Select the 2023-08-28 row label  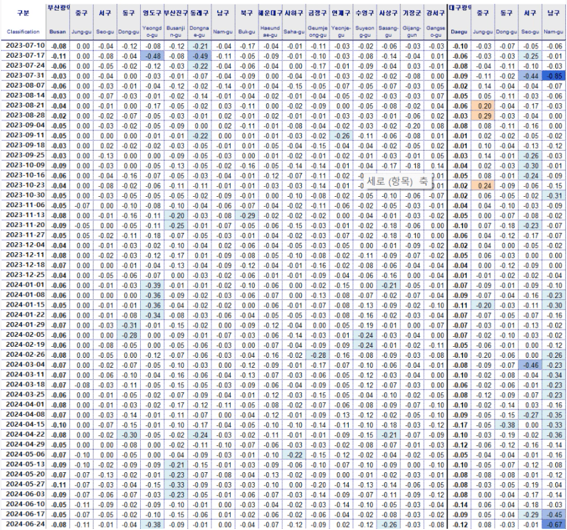point(25,116)
